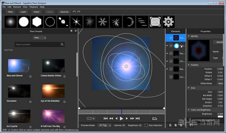Collapse the Position properties section

tap(189, 65)
